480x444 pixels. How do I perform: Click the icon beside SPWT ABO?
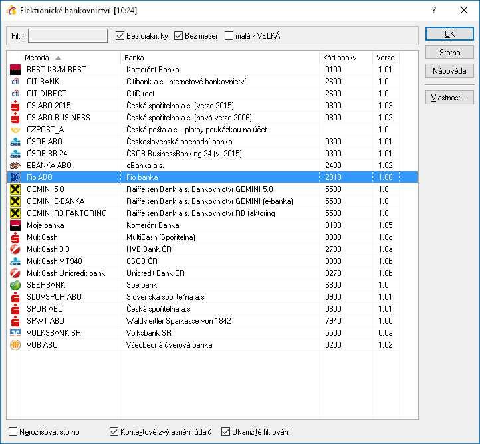point(15,321)
